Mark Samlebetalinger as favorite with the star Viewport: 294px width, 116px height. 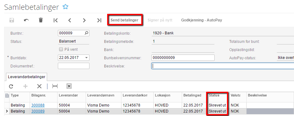pyautogui.click(x=65, y=7)
